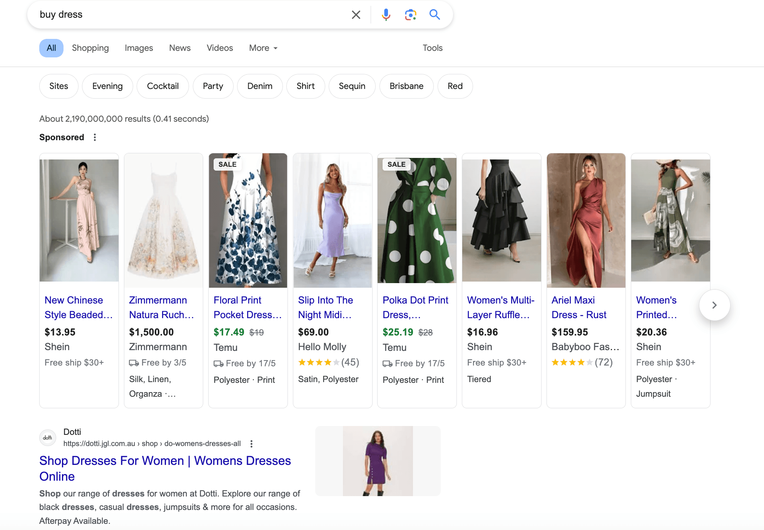This screenshot has width=764, height=530.
Task: Click the $159.95 Ariel Maxi price
Action: click(570, 332)
